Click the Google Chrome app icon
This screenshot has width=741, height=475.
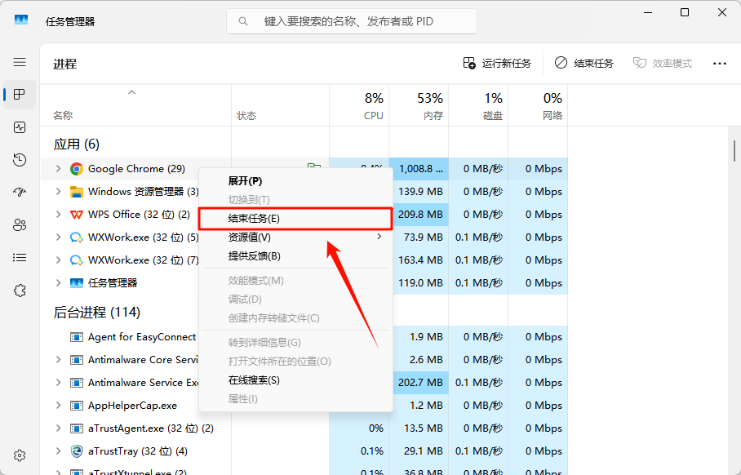[x=77, y=169]
